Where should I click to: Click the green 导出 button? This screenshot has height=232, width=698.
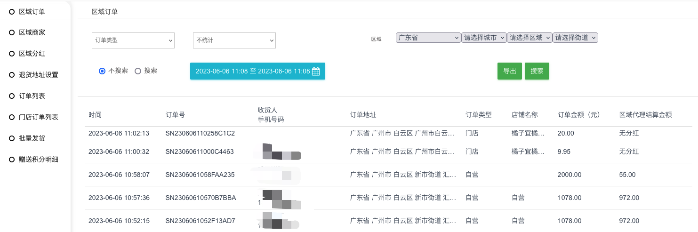pyautogui.click(x=509, y=71)
